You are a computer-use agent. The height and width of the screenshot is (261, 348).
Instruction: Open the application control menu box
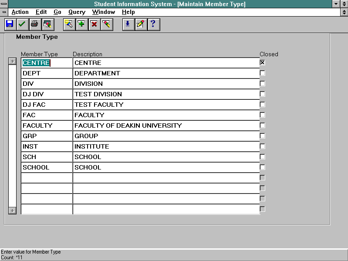pos(4,4)
